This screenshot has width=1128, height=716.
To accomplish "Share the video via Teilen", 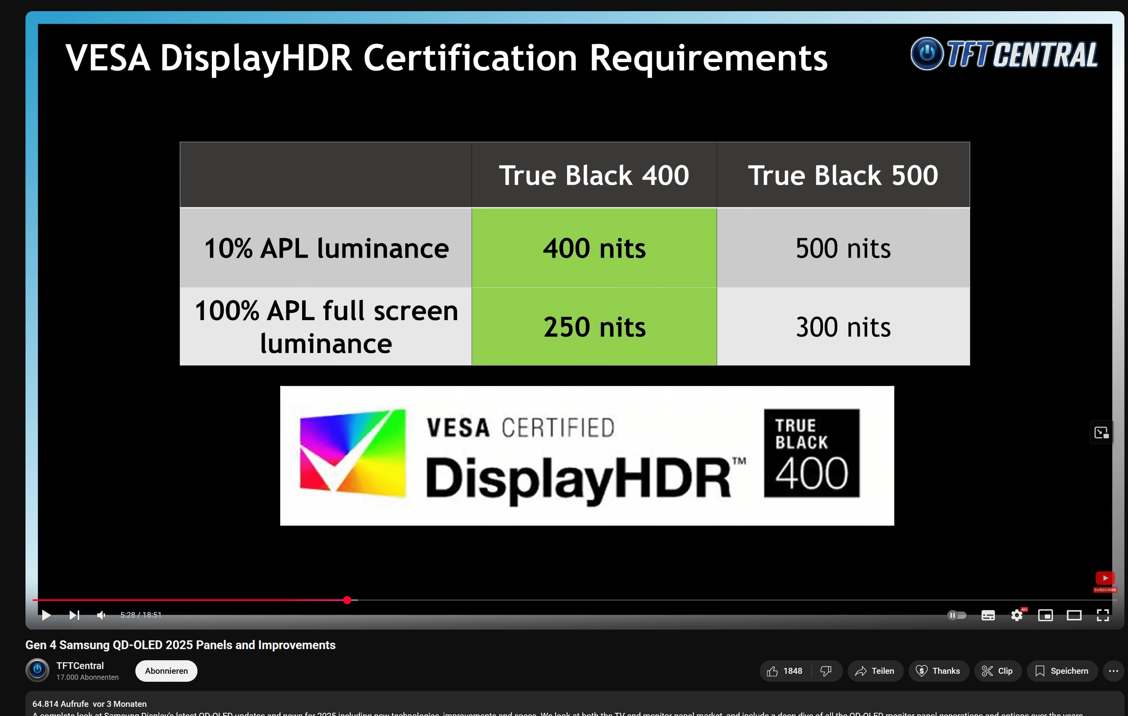I will point(875,671).
